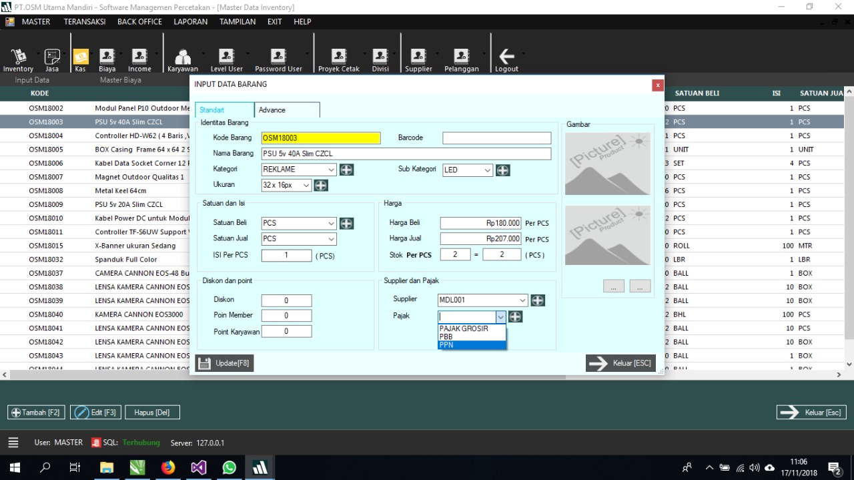
Task: Click the Update[F8] button
Action: [x=224, y=363]
